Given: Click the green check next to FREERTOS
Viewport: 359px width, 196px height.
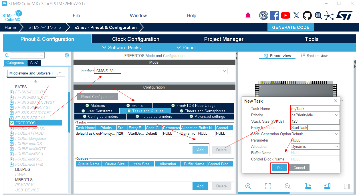Looking at the screenshot, I should [x=12, y=123].
